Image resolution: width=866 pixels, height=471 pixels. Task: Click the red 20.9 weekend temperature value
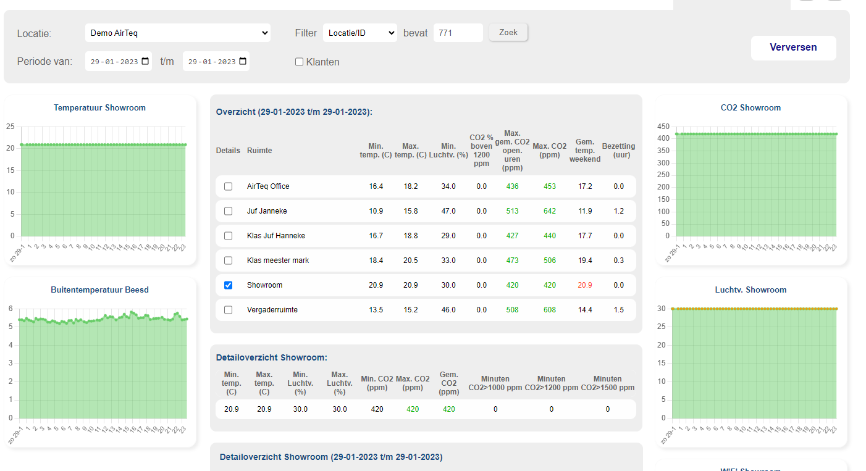(585, 285)
